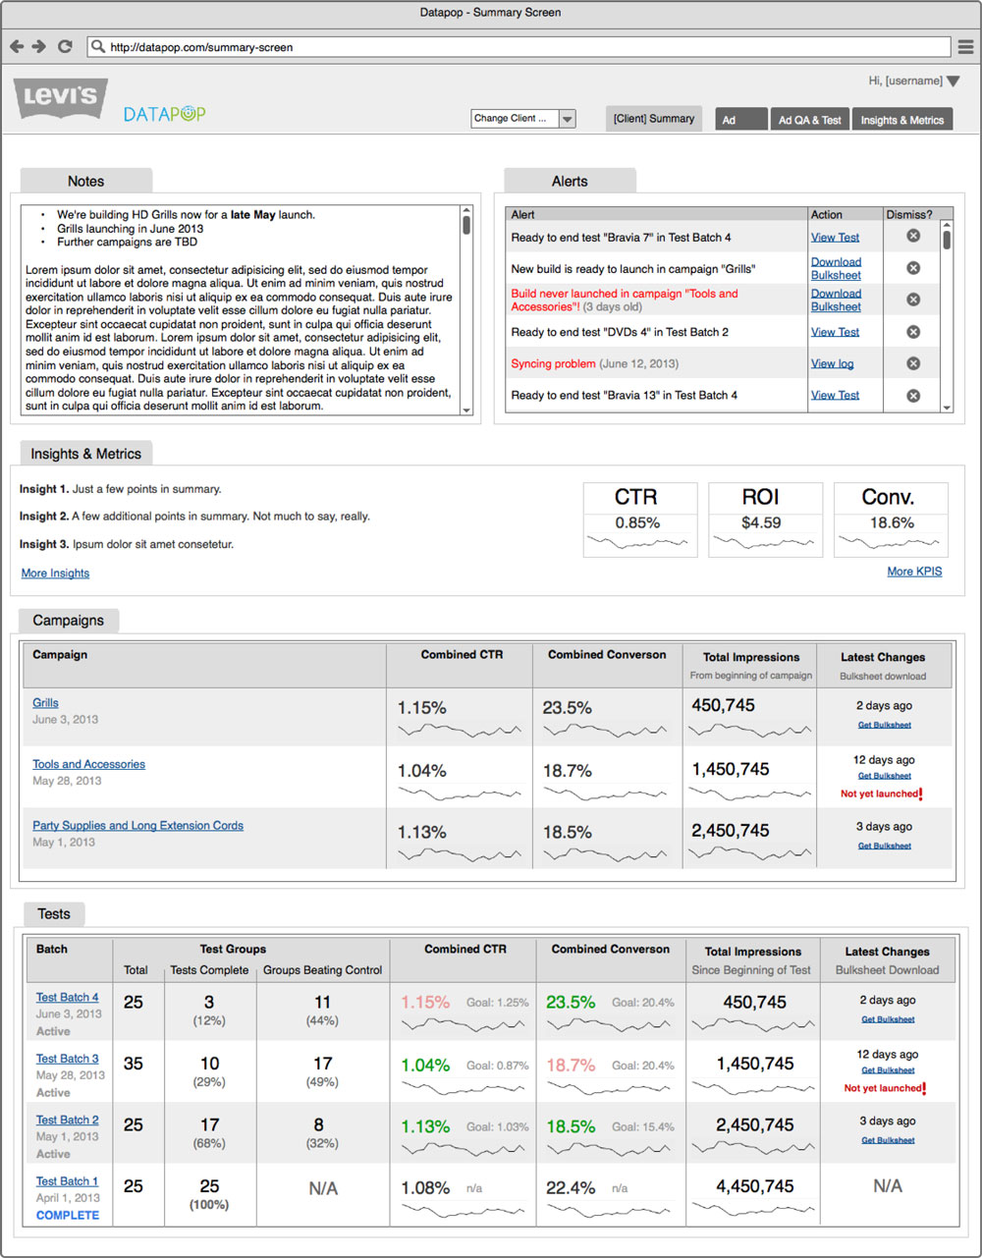
Task: Open the browser hamburger menu
Action: (965, 46)
